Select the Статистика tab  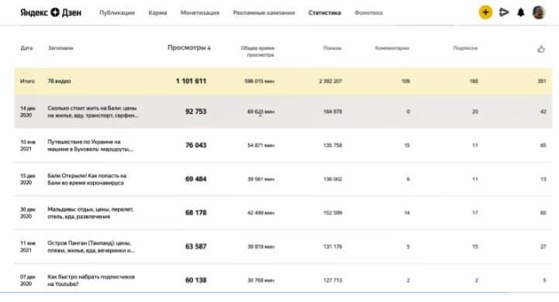[x=325, y=13]
